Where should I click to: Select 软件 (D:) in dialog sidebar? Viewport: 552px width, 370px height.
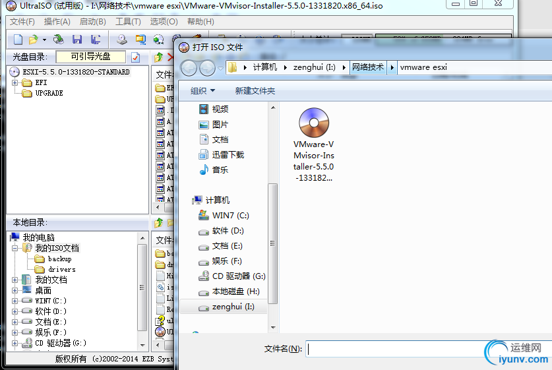tap(221, 231)
